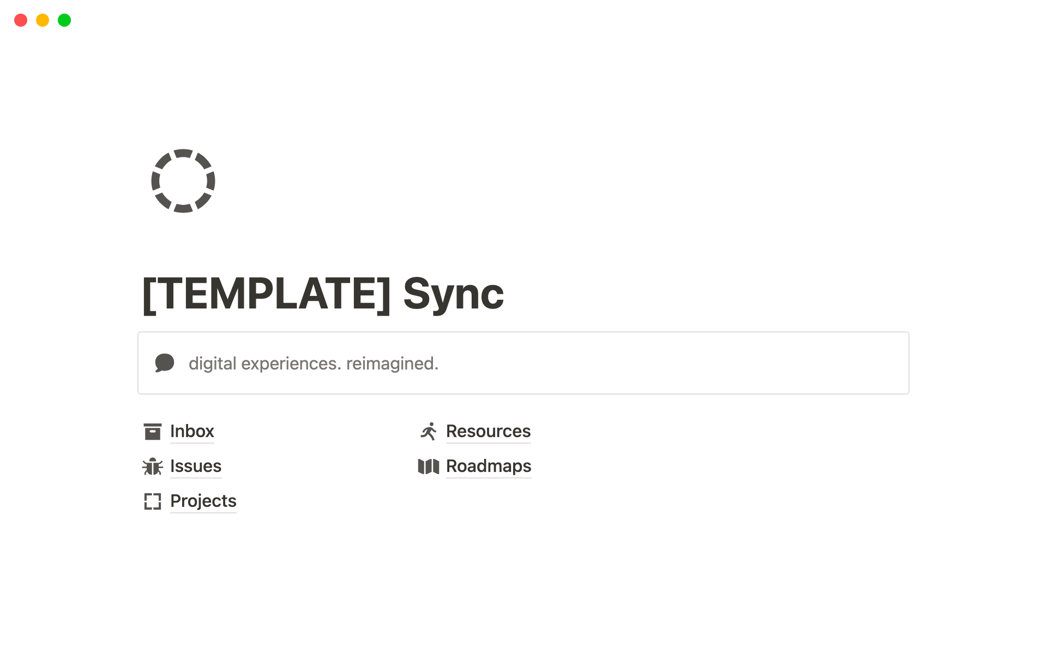The height and width of the screenshot is (654, 1047).
Task: Click the folded map icon beside Roadmaps
Action: point(429,467)
